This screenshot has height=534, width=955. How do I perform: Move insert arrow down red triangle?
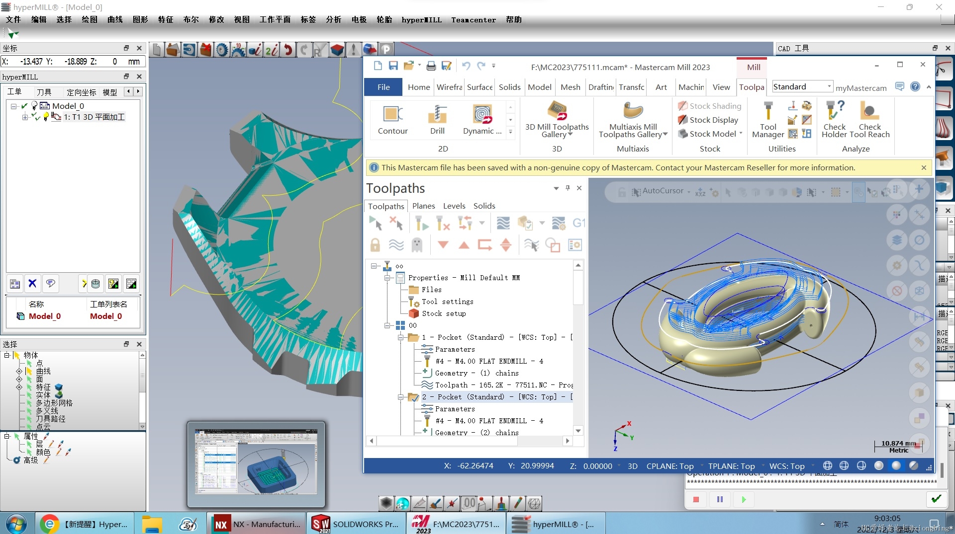(443, 244)
